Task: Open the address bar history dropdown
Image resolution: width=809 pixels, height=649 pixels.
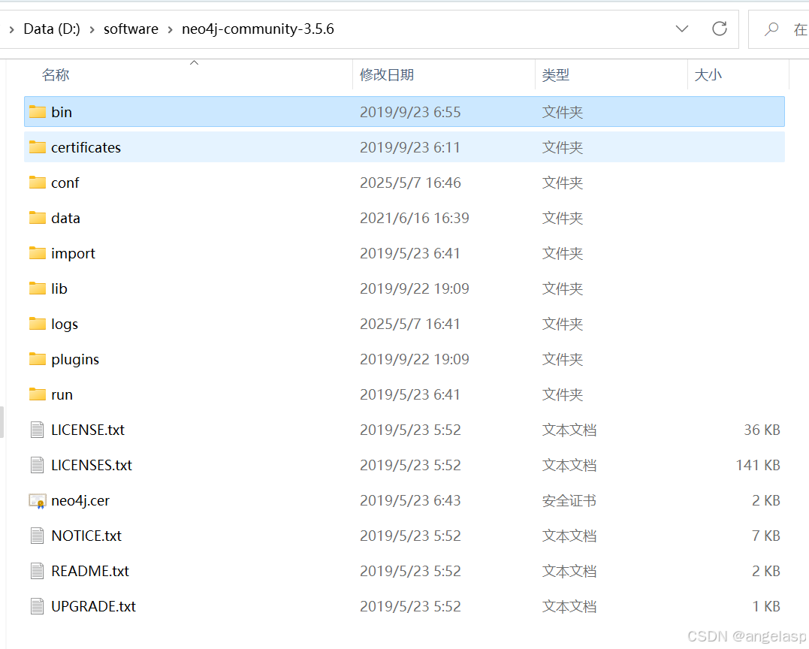Action: 682,29
